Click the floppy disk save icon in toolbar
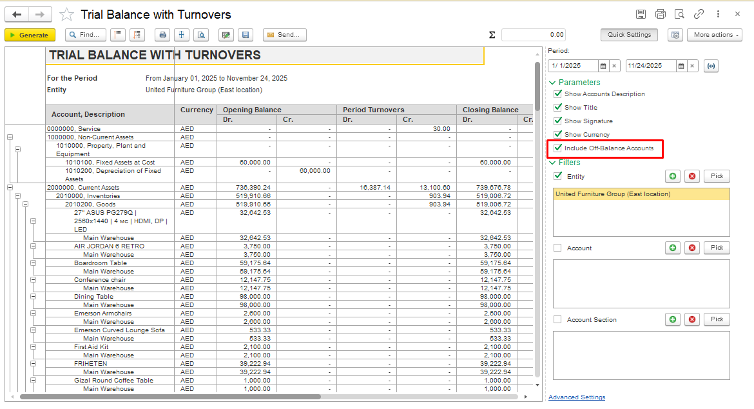Image resolution: width=754 pixels, height=409 pixels. click(x=244, y=35)
